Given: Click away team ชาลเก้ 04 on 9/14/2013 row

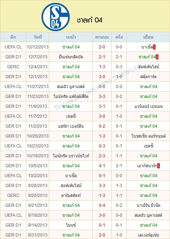Looking at the screenshot, I should tap(148, 225).
